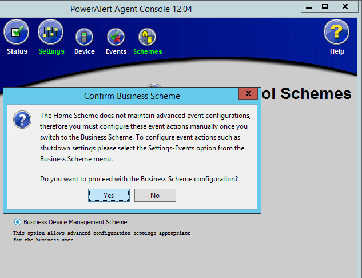Close the PowerAlert Agent Console window
This screenshot has width=362, height=278.
click(x=345, y=6)
